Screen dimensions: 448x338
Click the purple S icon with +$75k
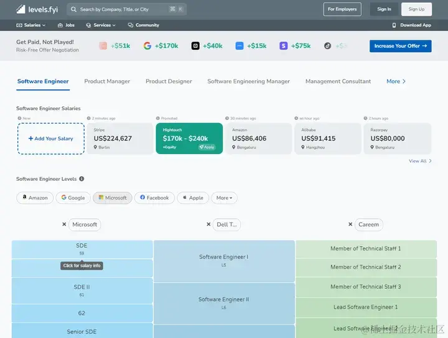(284, 45)
